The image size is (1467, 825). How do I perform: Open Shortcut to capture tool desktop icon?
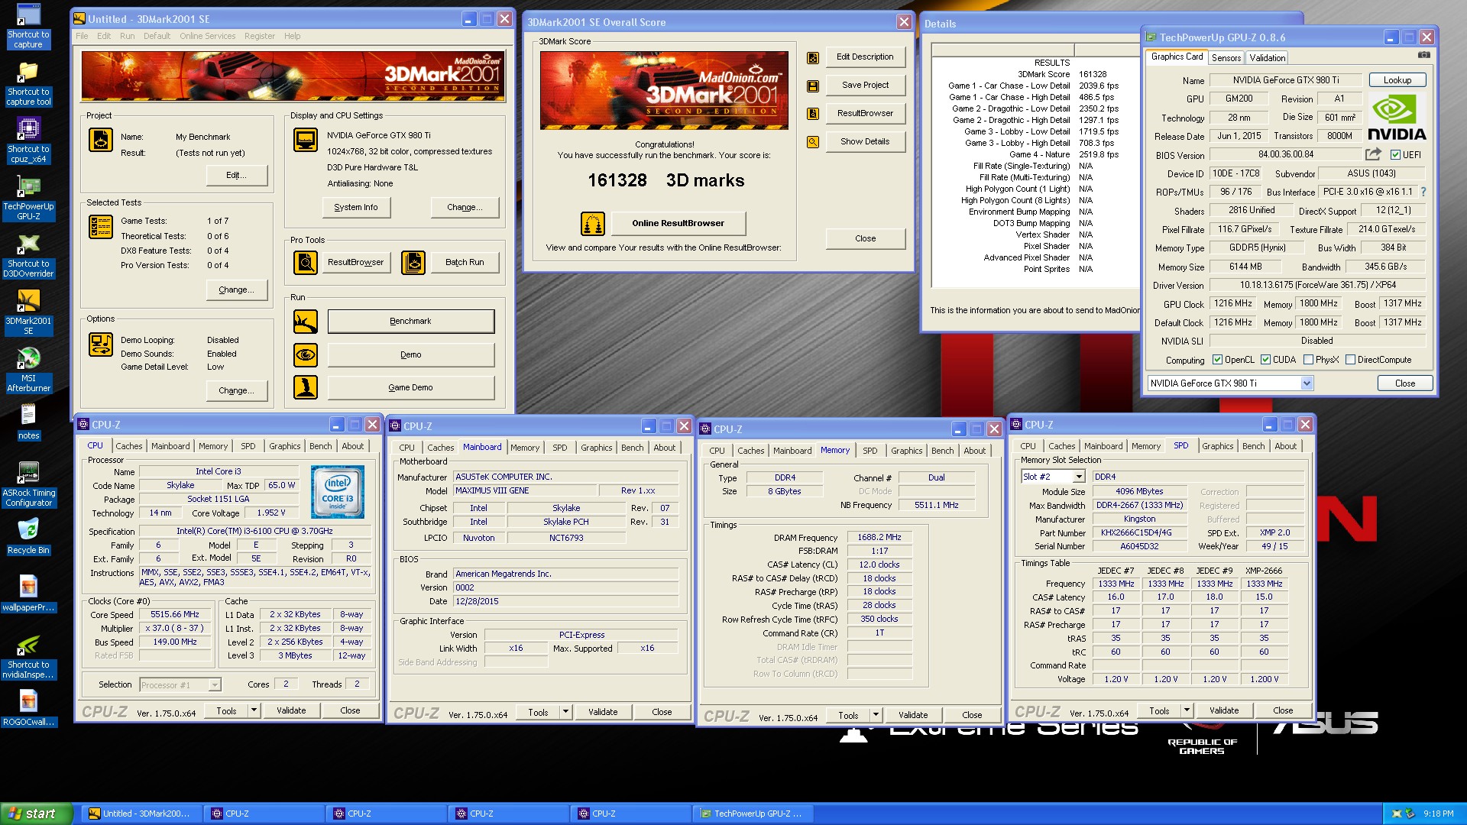pyautogui.click(x=28, y=84)
